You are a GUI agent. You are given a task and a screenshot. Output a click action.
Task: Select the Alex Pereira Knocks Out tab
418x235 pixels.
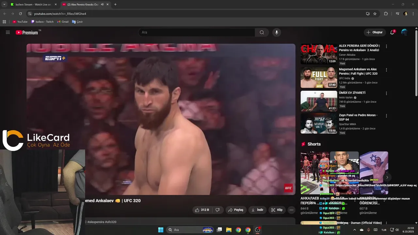(83, 5)
